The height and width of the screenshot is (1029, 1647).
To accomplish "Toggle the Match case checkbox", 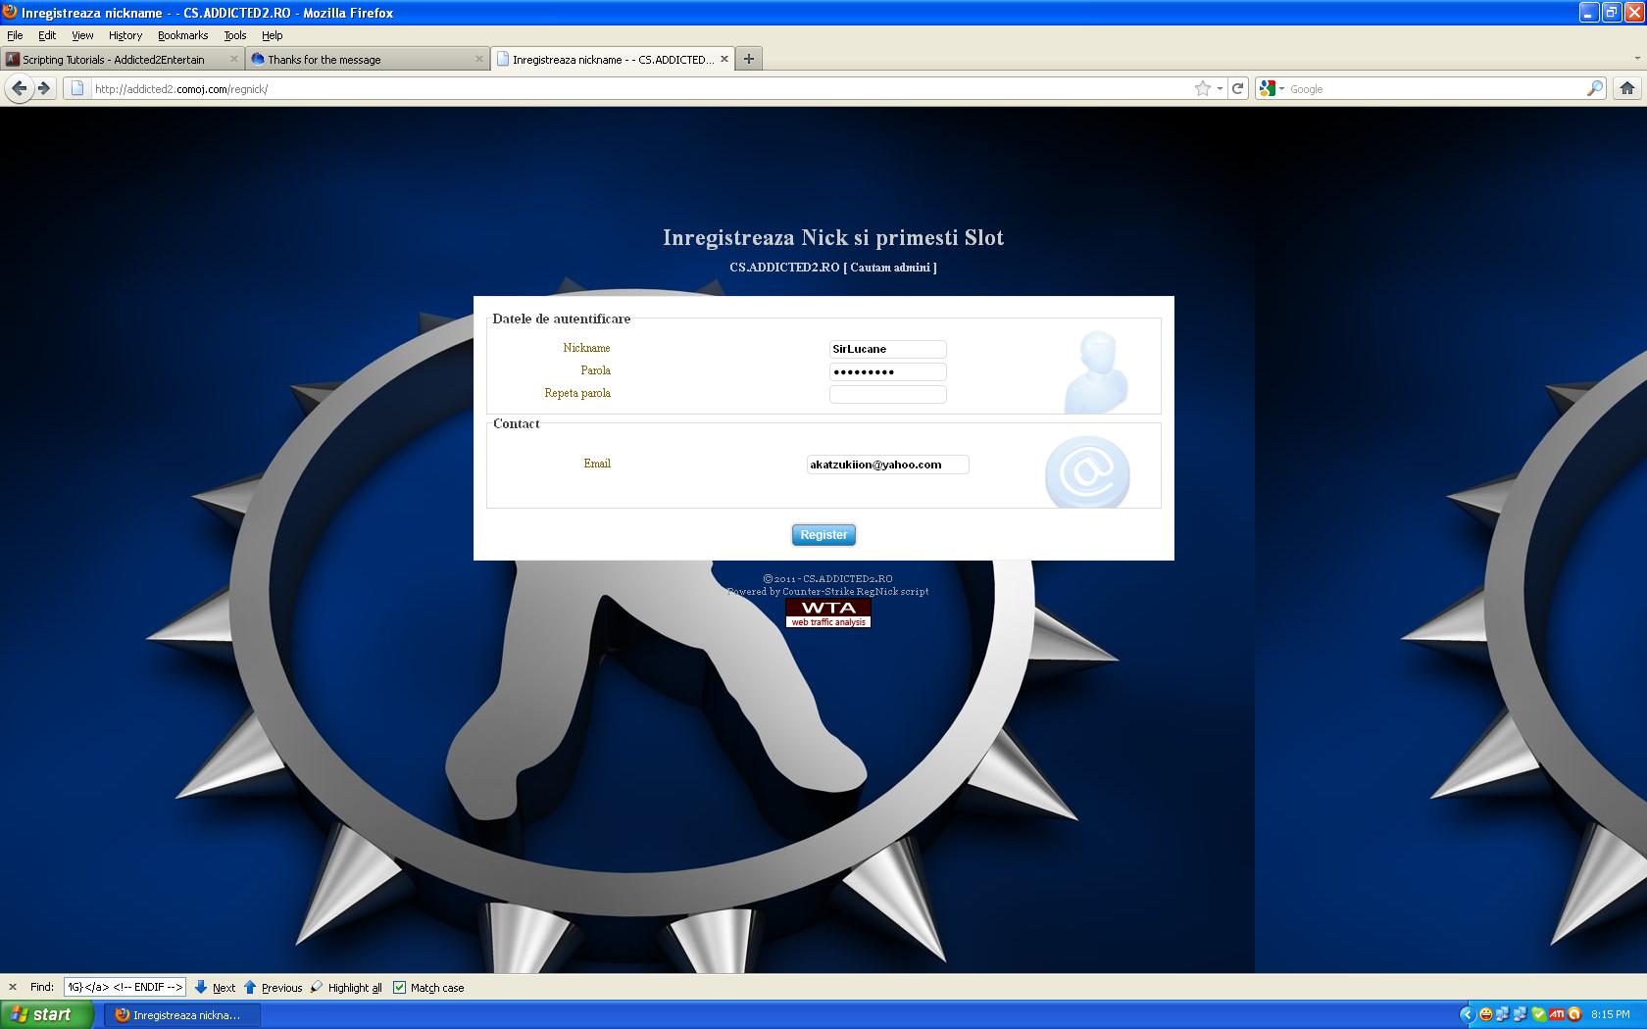I will pos(399,987).
